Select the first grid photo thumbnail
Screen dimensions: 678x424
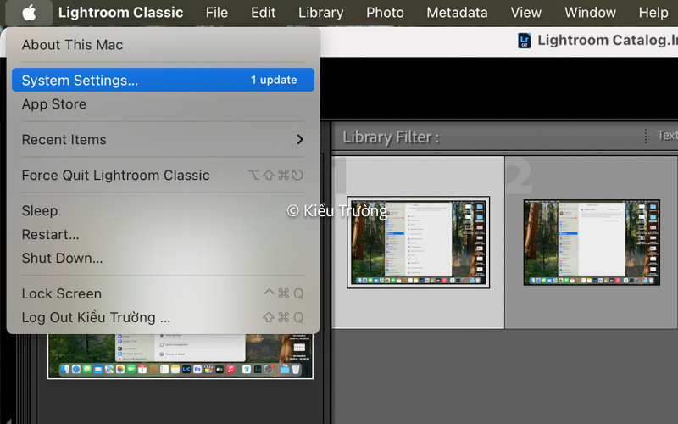pos(418,243)
